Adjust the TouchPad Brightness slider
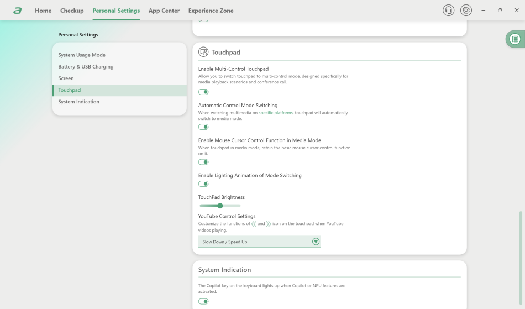 pos(220,206)
